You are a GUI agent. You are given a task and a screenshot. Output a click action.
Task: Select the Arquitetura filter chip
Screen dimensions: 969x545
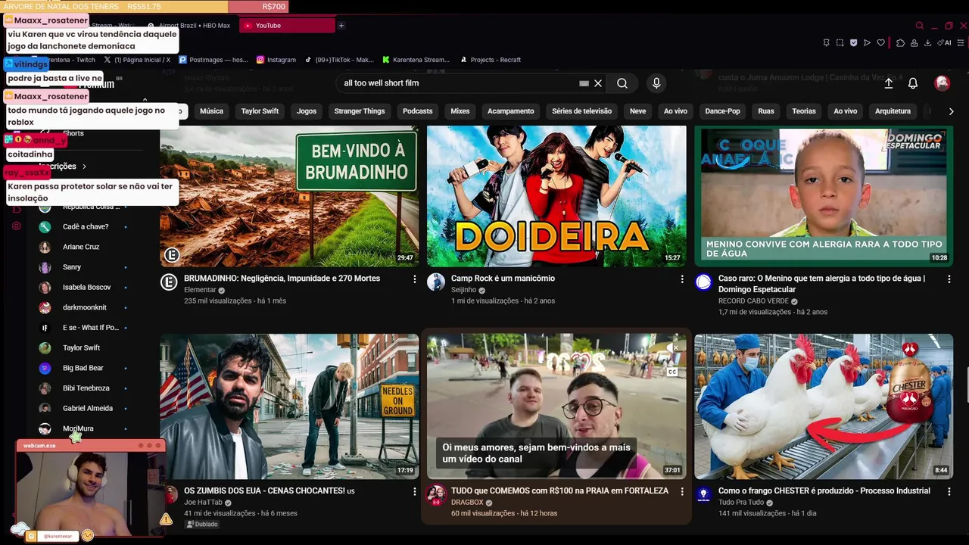click(893, 111)
